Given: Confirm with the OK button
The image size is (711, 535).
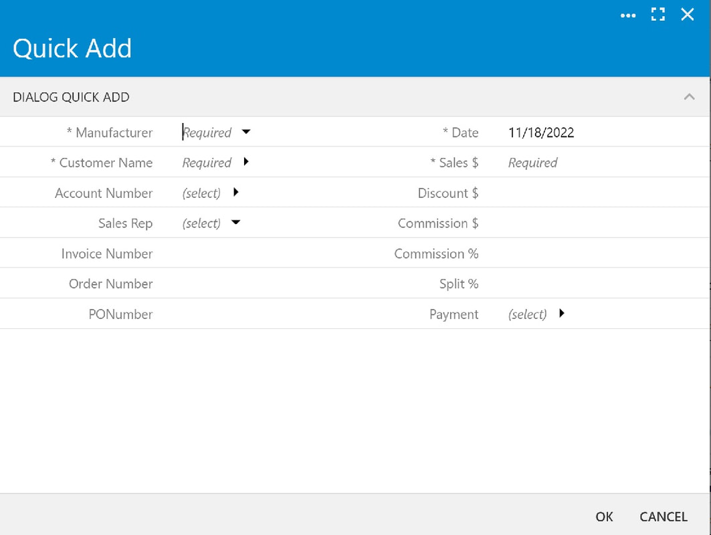Looking at the screenshot, I should tap(604, 516).
